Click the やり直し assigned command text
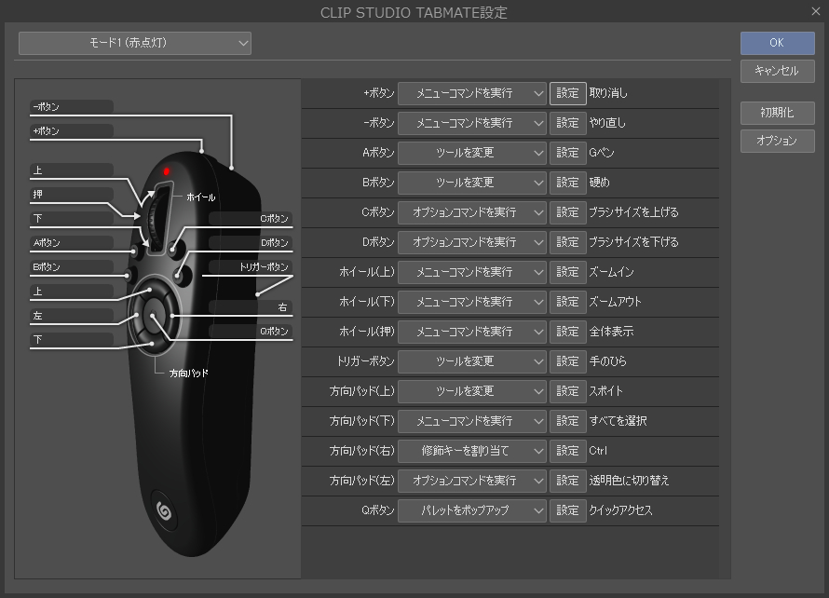 [x=607, y=123]
